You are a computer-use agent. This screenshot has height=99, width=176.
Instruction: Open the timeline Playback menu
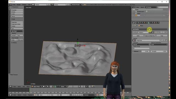(x=31, y=95)
